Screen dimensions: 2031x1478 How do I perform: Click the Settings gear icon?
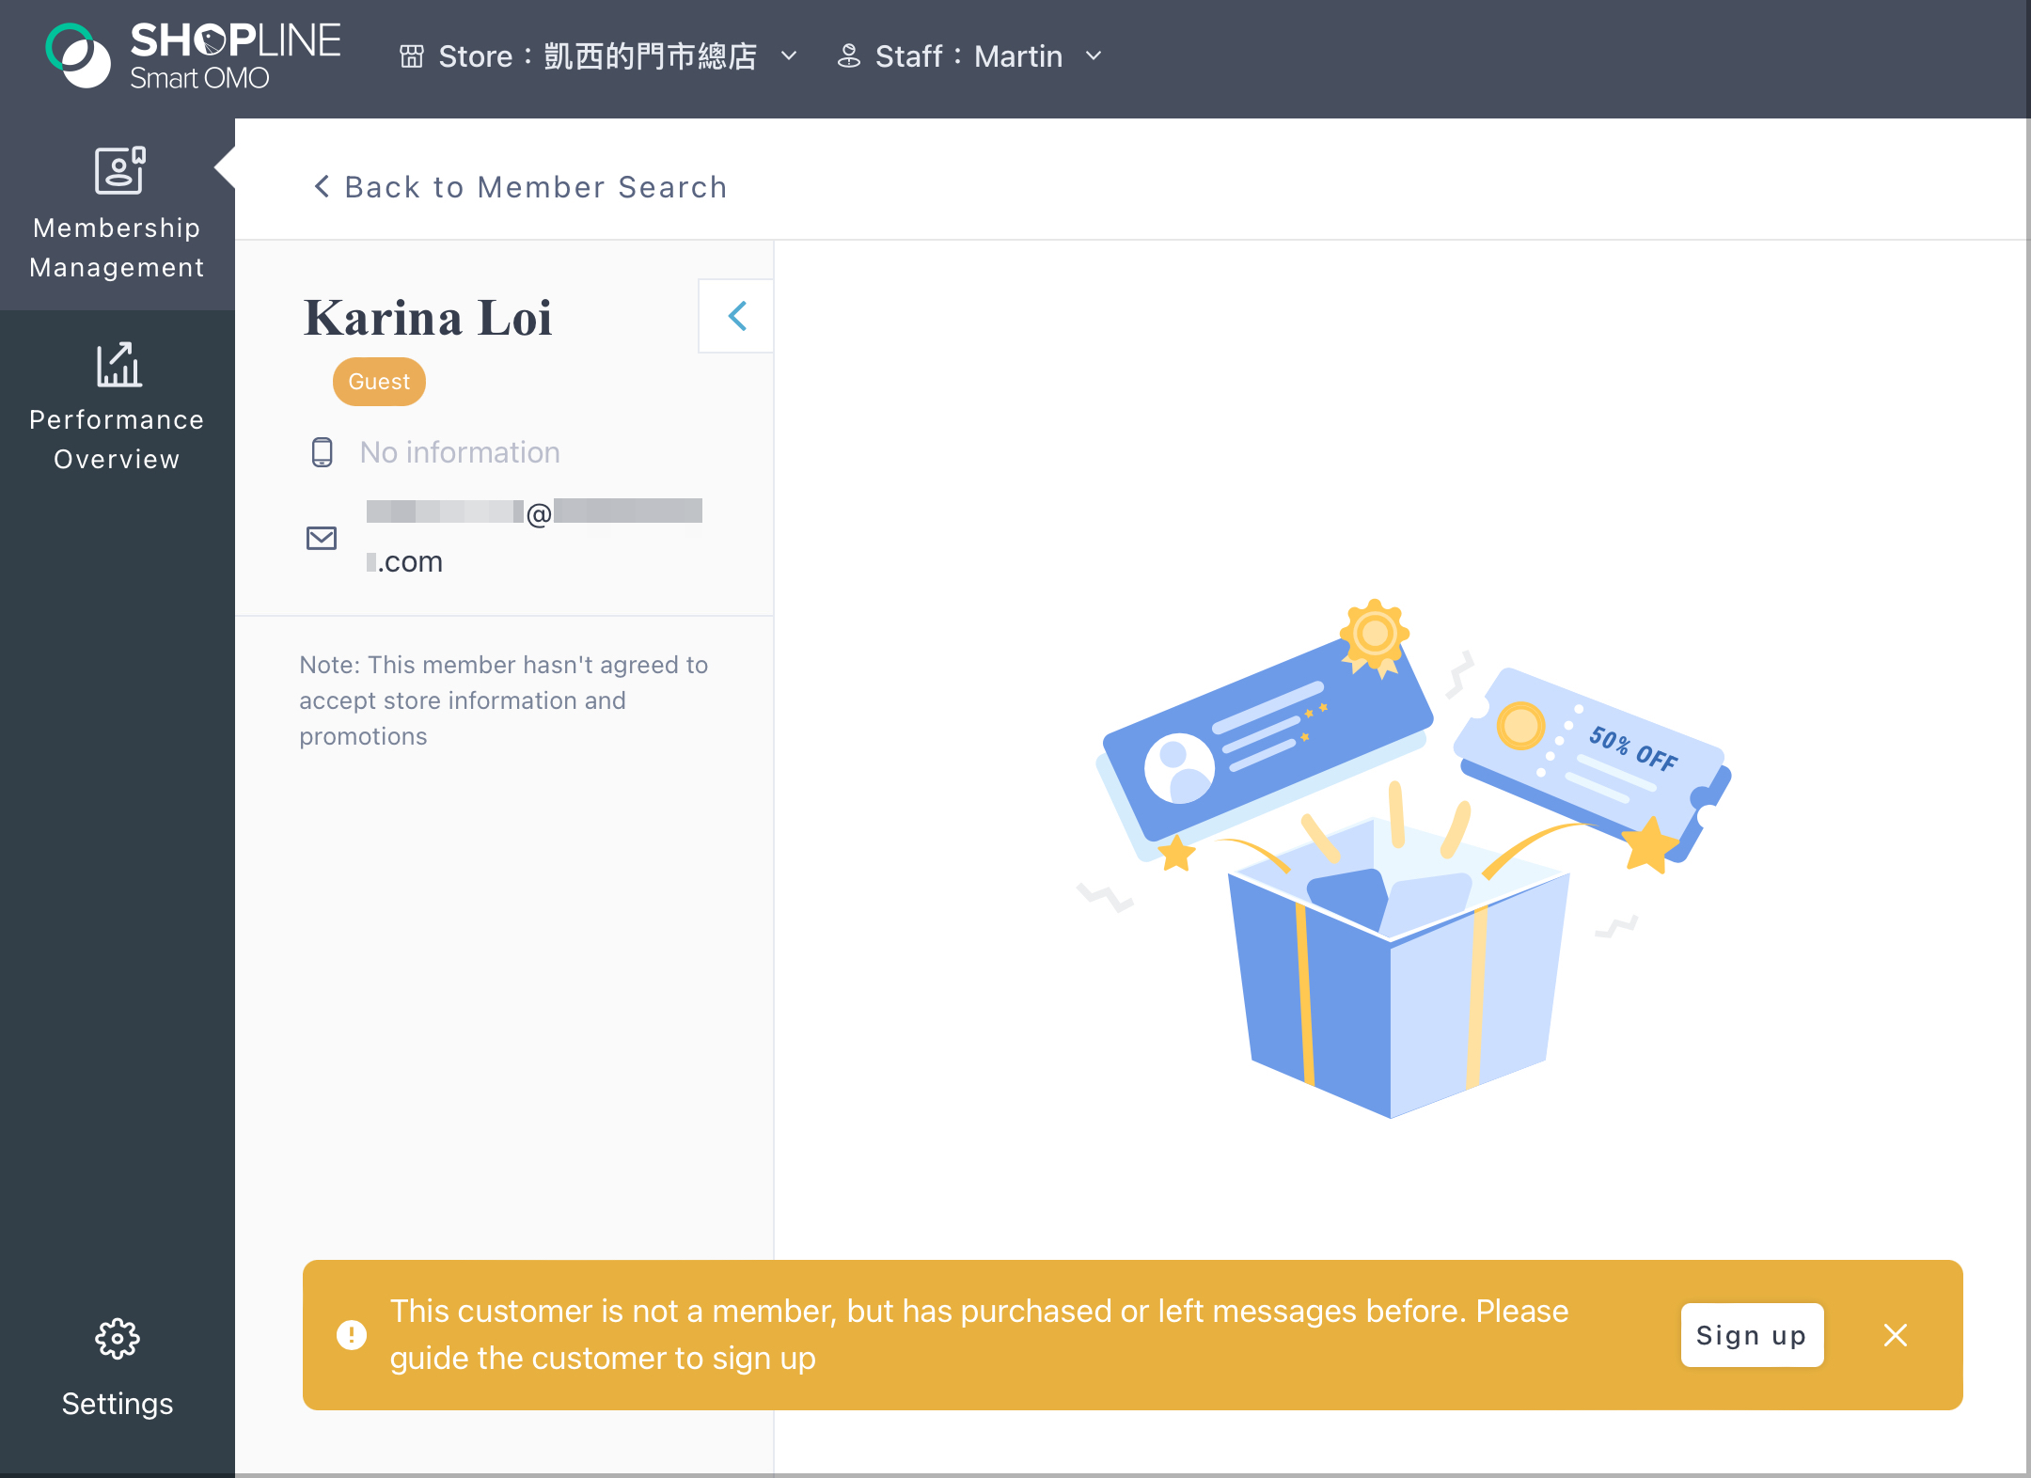[x=118, y=1338]
